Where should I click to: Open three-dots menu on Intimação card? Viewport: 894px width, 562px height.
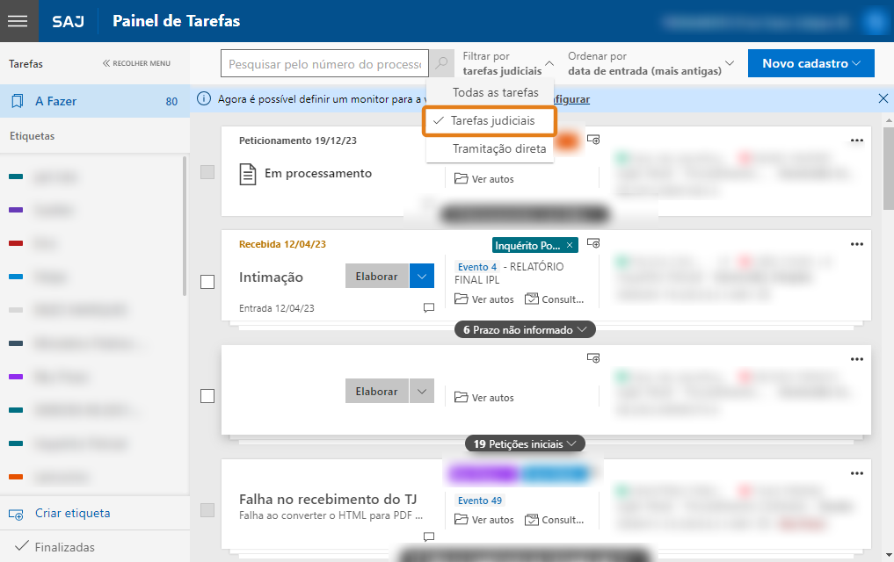click(857, 244)
